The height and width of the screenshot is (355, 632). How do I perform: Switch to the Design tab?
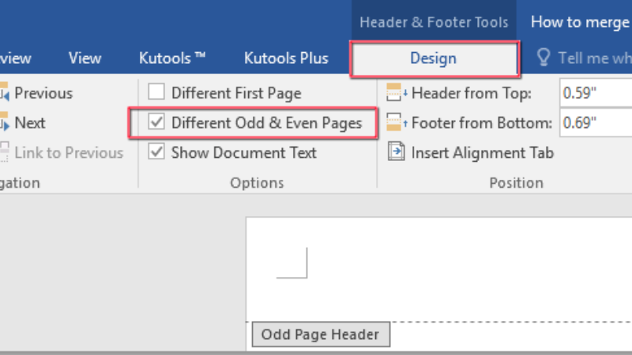433,58
